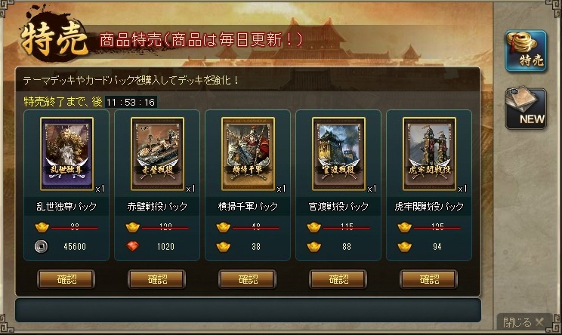Select the 乱世独尊 pack card image
The width and height of the screenshot is (562, 335).
[x=66, y=154]
